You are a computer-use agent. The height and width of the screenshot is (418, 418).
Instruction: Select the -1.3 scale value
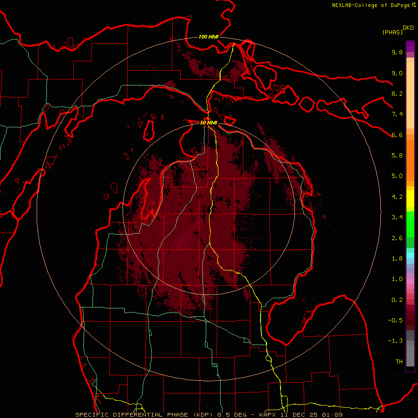(x=395, y=341)
